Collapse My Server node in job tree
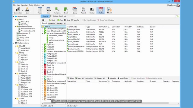 (x=43, y=33)
